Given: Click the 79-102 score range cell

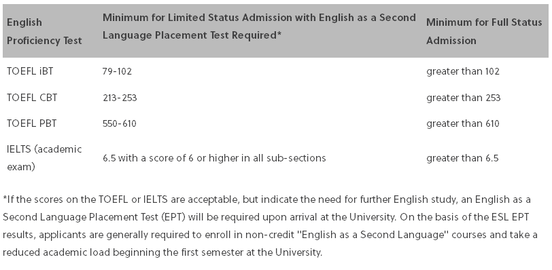Looking at the screenshot, I should coord(117,71).
